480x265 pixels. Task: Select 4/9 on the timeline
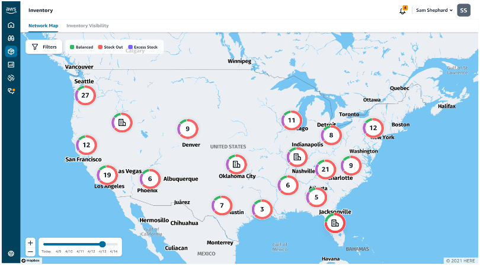pos(58,251)
